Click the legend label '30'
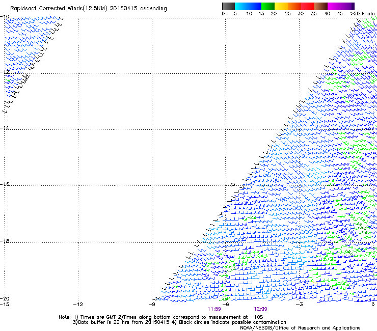Viewport: 377px width, 331px height. coord(301,14)
